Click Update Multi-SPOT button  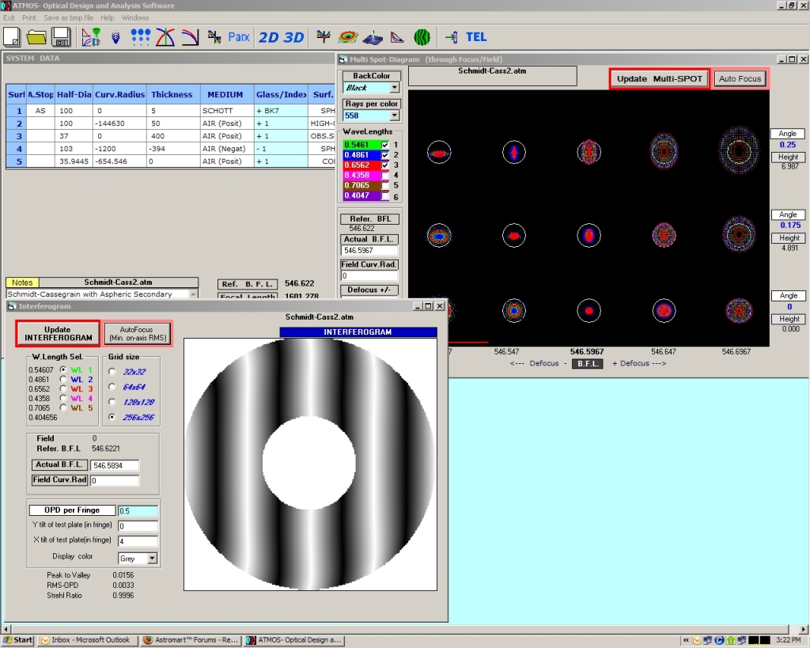[659, 78]
